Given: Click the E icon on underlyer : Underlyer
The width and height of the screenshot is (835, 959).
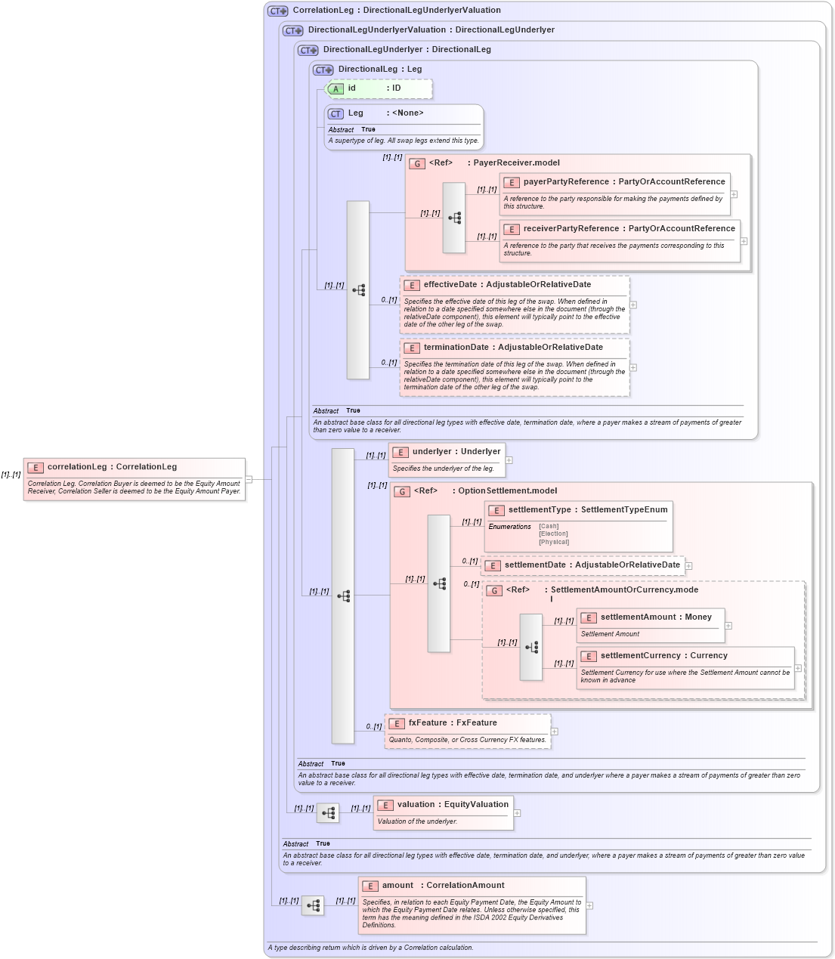Looking at the screenshot, I should click(x=400, y=452).
